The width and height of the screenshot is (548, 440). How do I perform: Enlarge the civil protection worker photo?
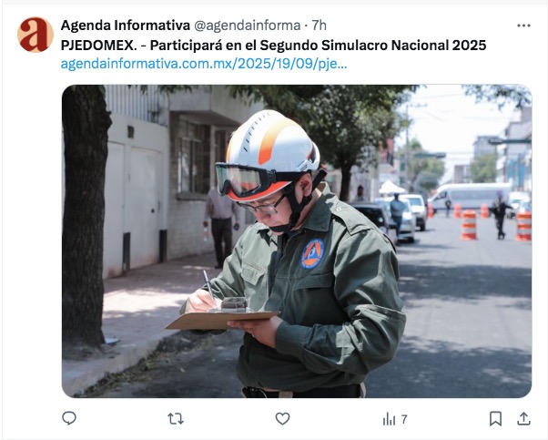297,241
